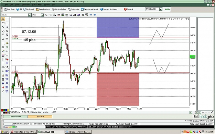
Task: Switch to the GFT Resources tab
Action: [15, 117]
